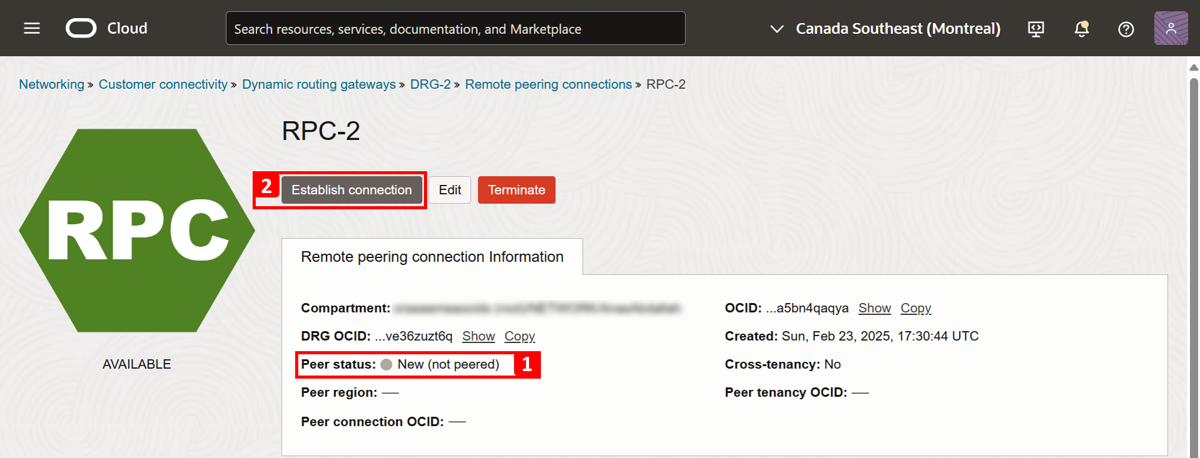The height and width of the screenshot is (458, 1200).
Task: Open Remote peering connections breadcrumb
Action: 548,84
